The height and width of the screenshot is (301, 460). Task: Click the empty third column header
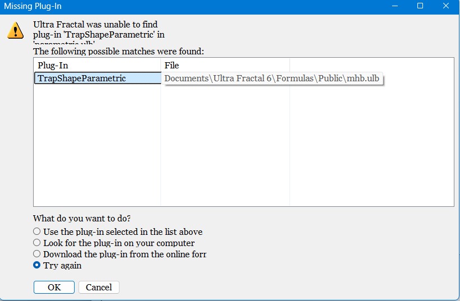[x=372, y=66]
